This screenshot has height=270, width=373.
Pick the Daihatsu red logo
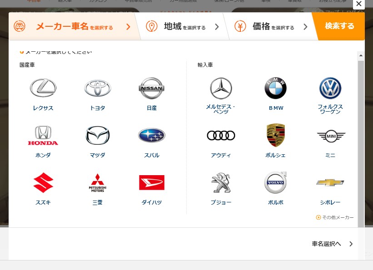(152, 182)
